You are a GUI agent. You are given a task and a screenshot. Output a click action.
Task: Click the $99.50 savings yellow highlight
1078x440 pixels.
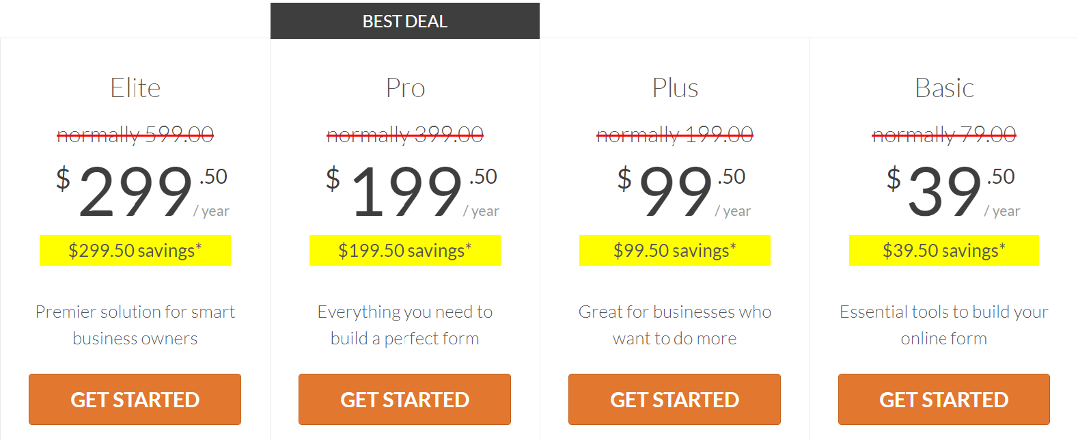(675, 250)
